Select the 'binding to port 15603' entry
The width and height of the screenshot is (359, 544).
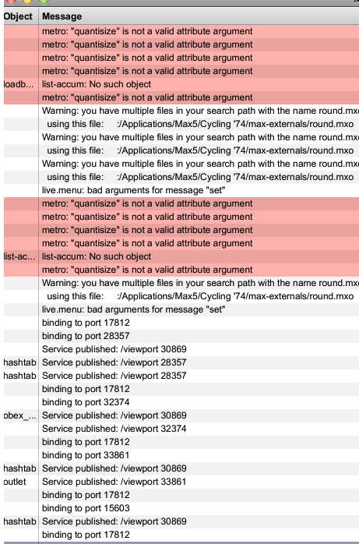click(86, 508)
